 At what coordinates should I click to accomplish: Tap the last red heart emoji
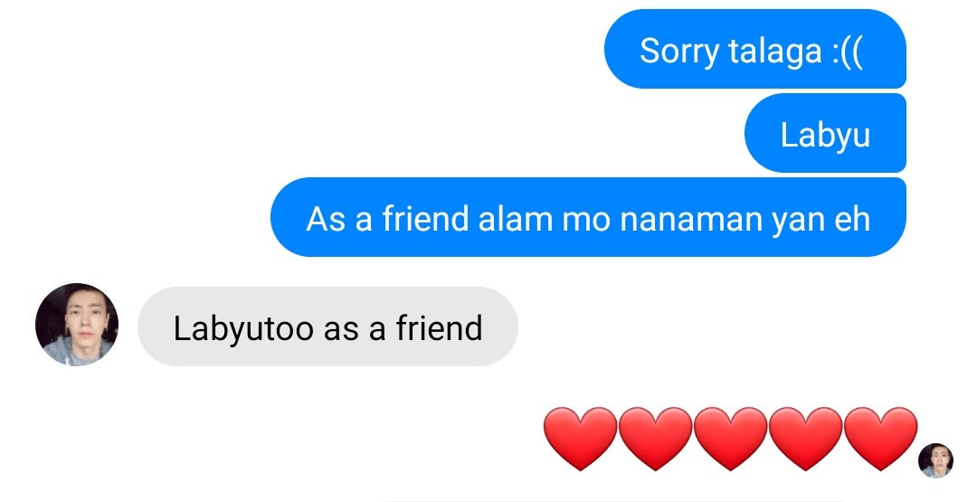click(881, 439)
